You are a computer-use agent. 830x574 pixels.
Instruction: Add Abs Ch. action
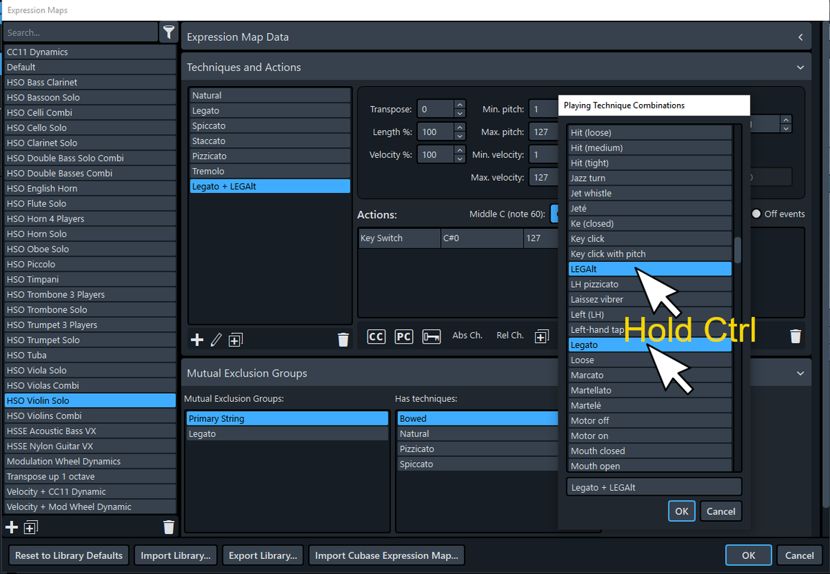467,335
